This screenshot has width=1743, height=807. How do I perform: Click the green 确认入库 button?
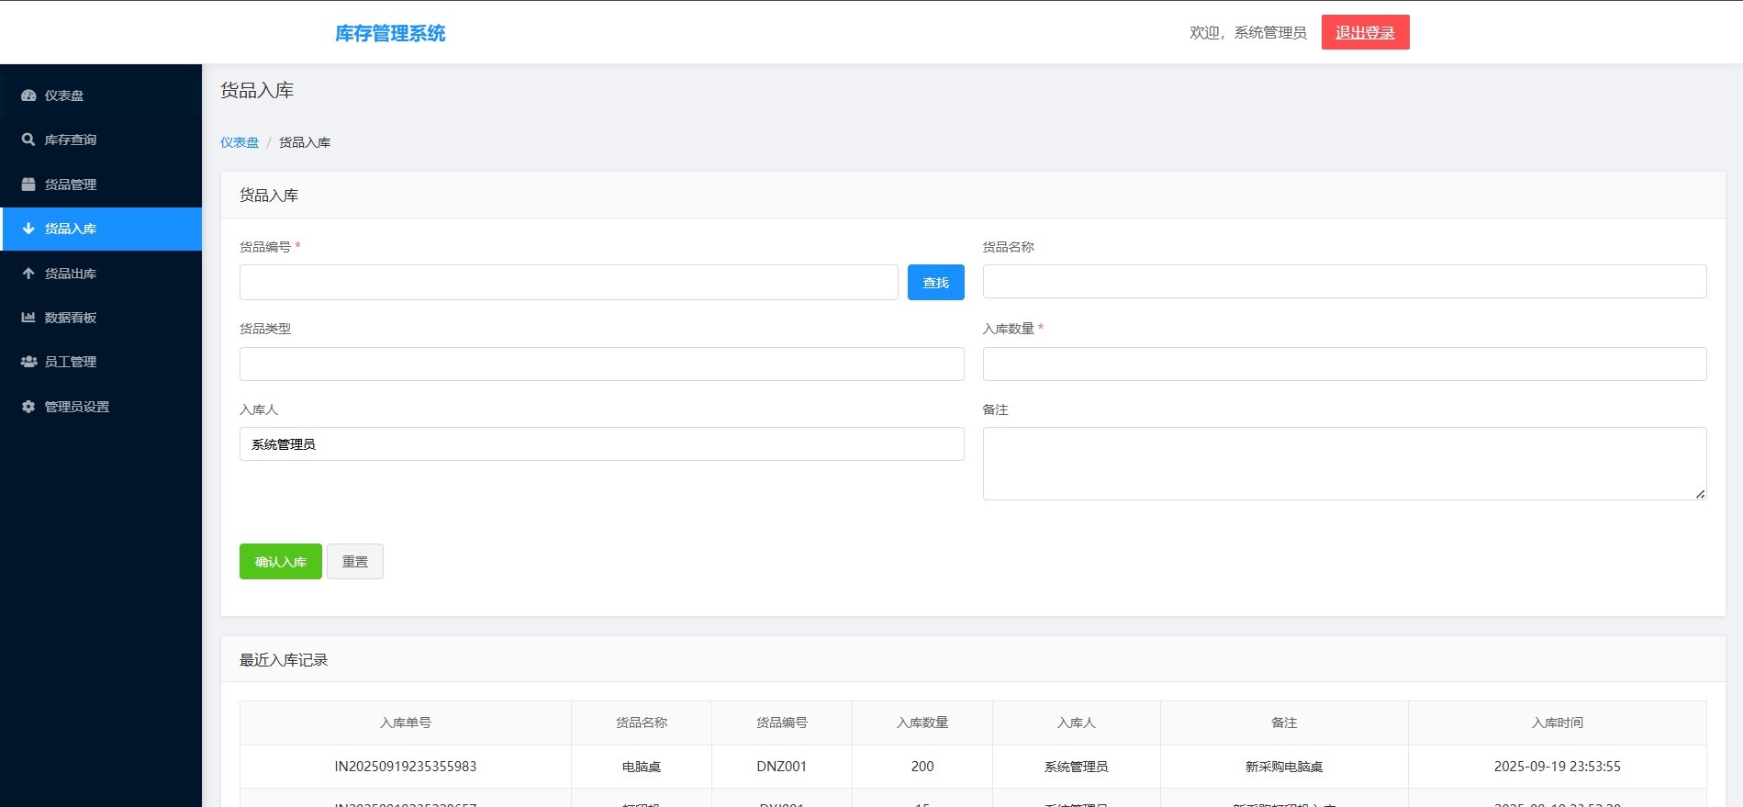coord(280,562)
